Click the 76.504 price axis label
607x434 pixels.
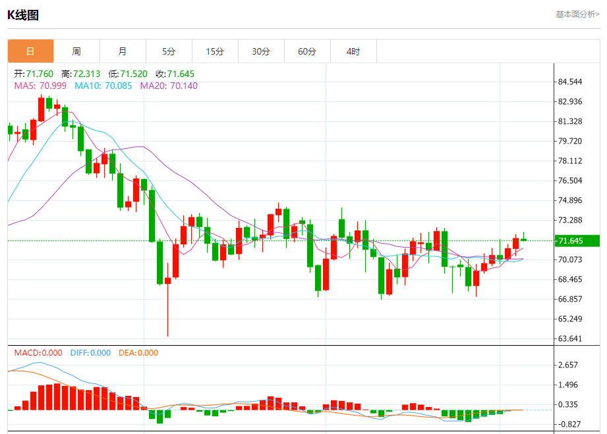pyautogui.click(x=570, y=180)
